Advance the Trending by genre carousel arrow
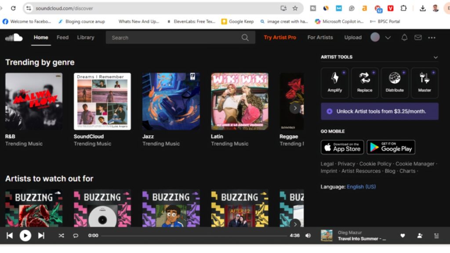Viewport: 450px width, 253px height. click(295, 108)
